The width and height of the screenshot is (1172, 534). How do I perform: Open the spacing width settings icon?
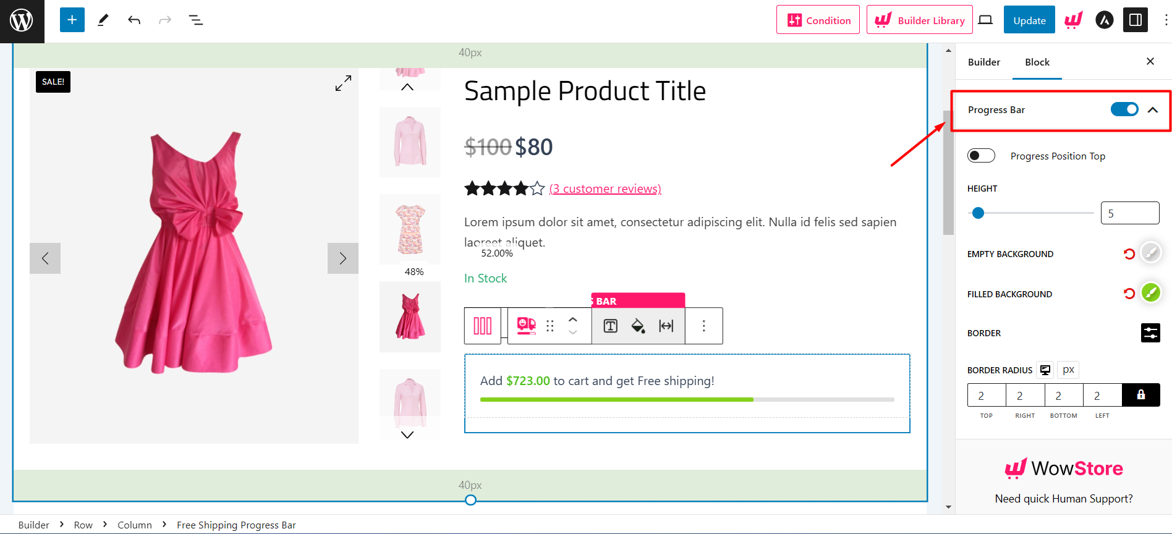(666, 326)
